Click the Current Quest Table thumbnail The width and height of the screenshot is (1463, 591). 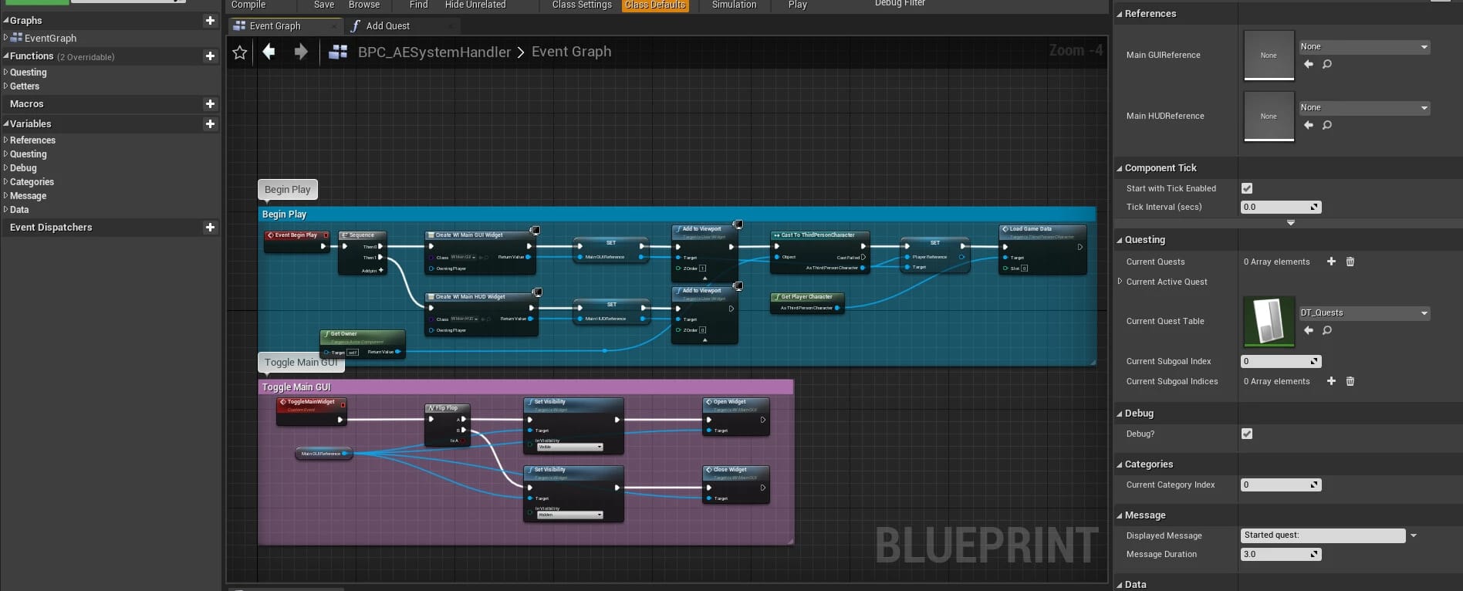pyautogui.click(x=1269, y=321)
